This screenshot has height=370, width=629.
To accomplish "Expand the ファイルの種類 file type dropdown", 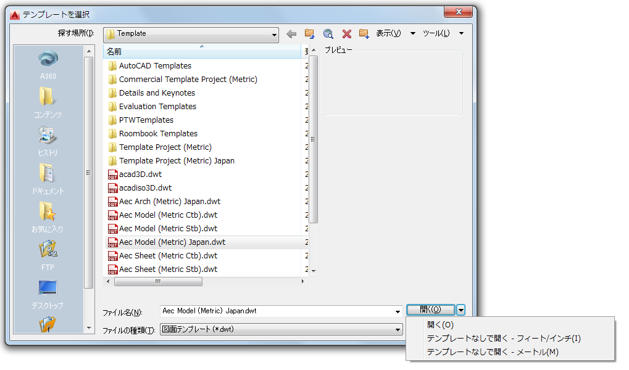I will click(x=398, y=330).
